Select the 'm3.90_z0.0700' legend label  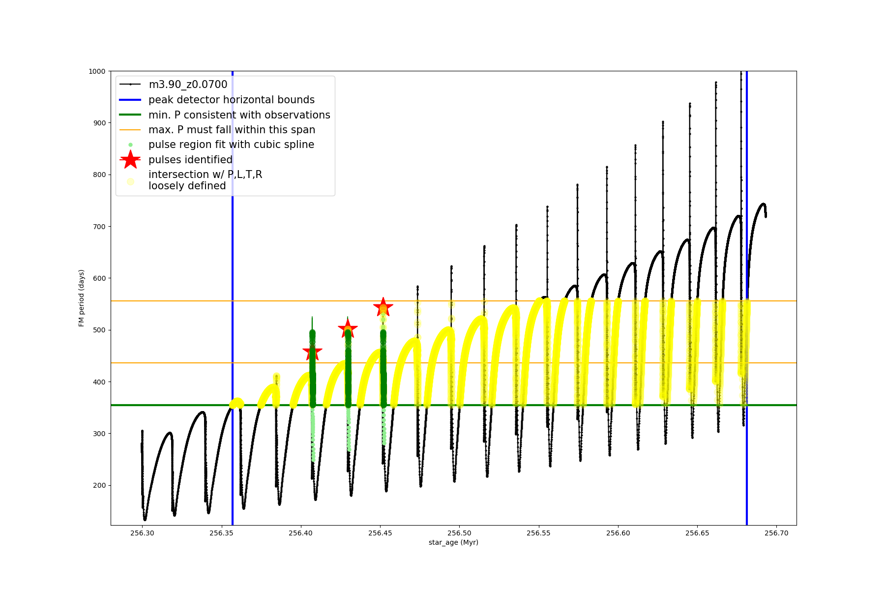click(188, 85)
